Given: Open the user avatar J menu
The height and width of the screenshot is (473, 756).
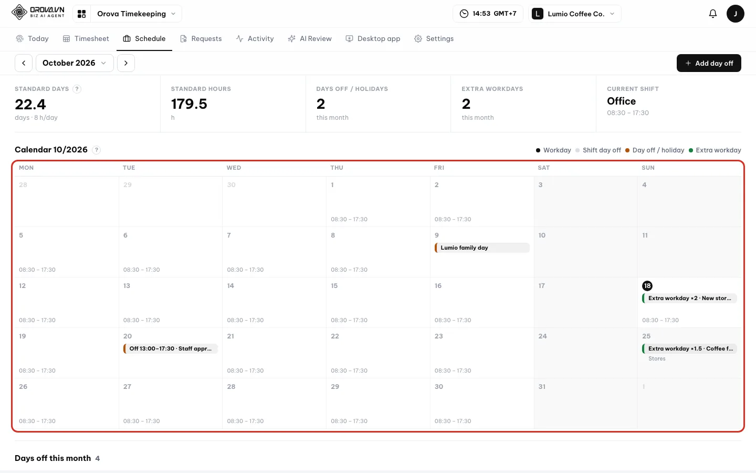Looking at the screenshot, I should 735,14.
